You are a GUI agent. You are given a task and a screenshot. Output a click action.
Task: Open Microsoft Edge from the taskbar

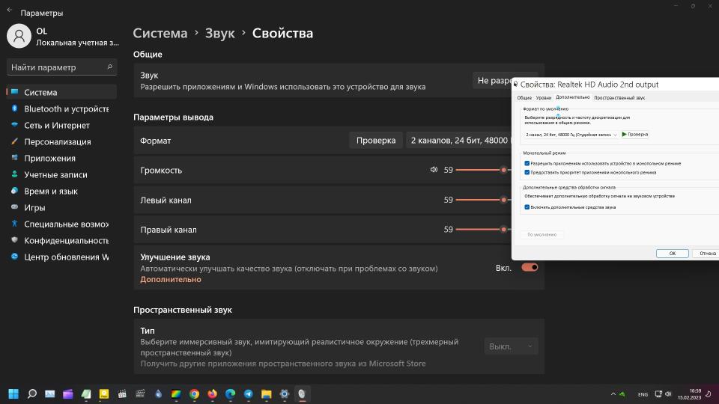click(x=230, y=394)
